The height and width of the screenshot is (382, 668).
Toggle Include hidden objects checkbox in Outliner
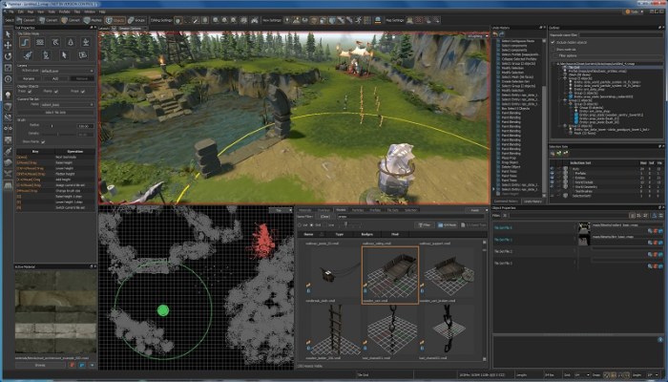coord(553,44)
